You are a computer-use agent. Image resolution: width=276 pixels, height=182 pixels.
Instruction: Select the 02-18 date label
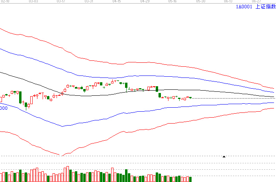pos(5,2)
